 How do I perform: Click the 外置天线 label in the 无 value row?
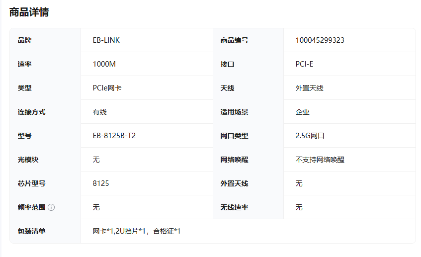[x=234, y=184]
